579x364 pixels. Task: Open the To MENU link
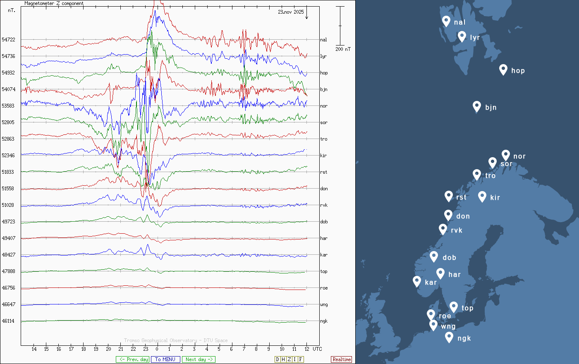click(165, 359)
